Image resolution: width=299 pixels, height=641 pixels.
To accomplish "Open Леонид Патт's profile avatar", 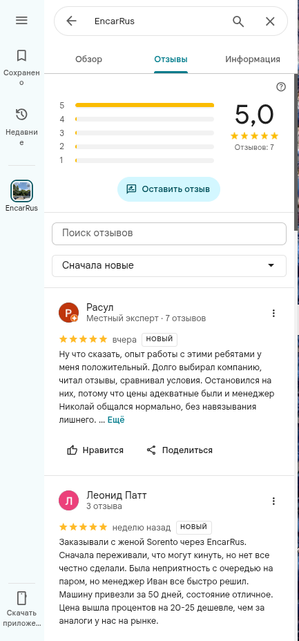I will click(68, 501).
